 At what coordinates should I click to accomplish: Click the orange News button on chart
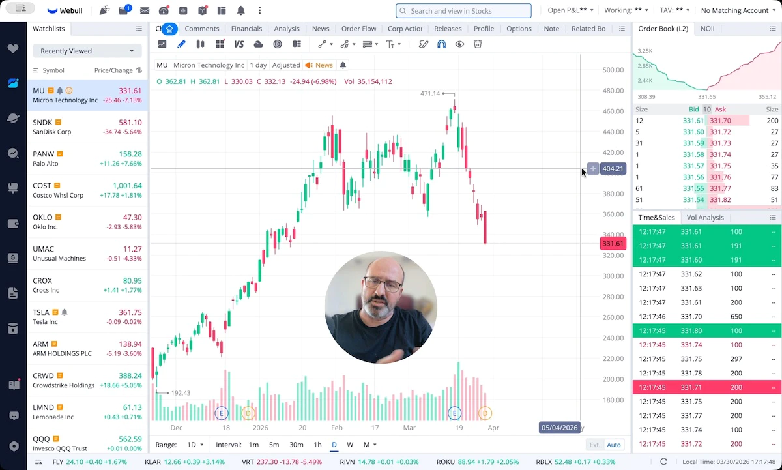click(319, 65)
